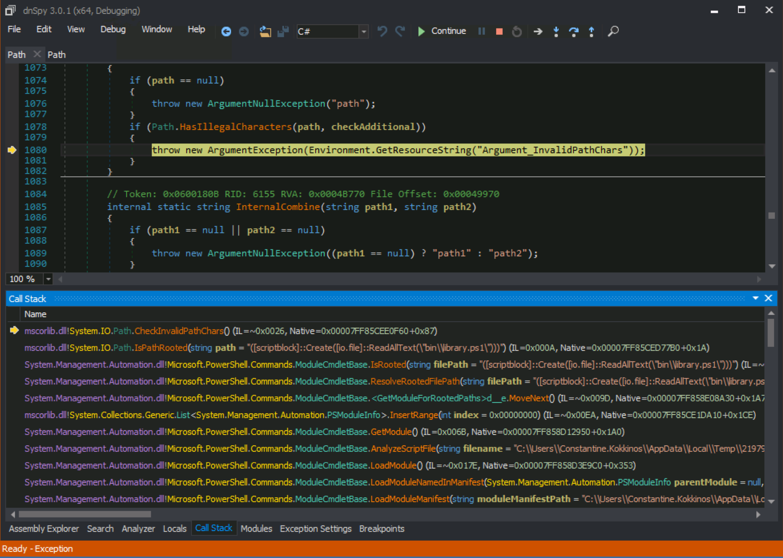Screen dimensions: 783x558
Task: Open a file with the folder icon
Action: pos(265,31)
